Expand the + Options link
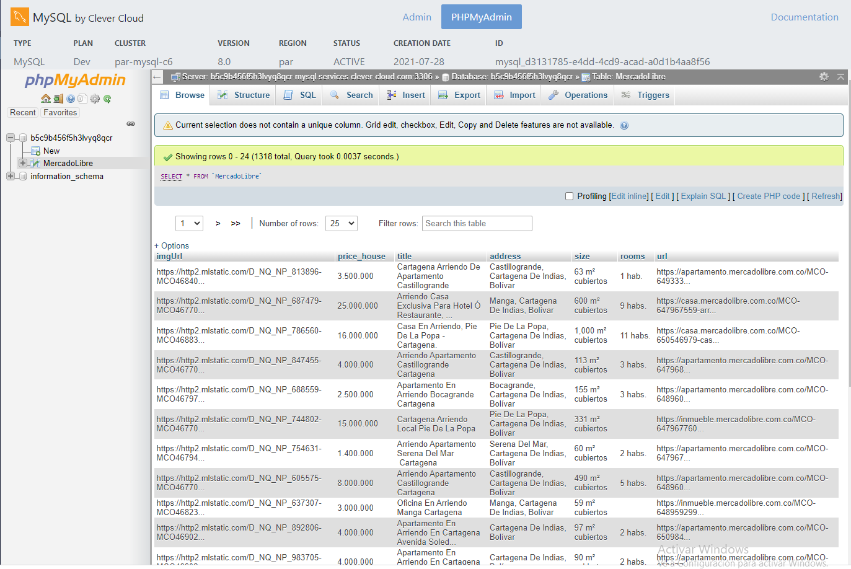 172,245
